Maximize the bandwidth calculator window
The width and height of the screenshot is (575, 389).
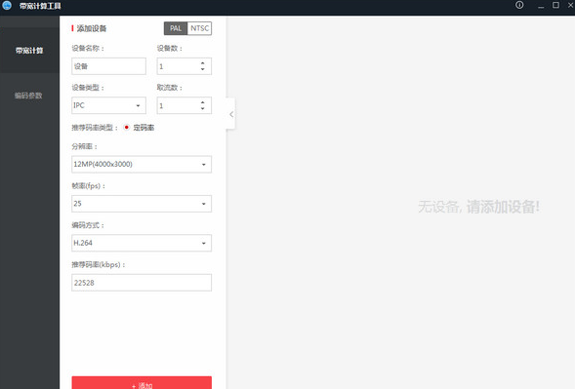pos(555,5)
